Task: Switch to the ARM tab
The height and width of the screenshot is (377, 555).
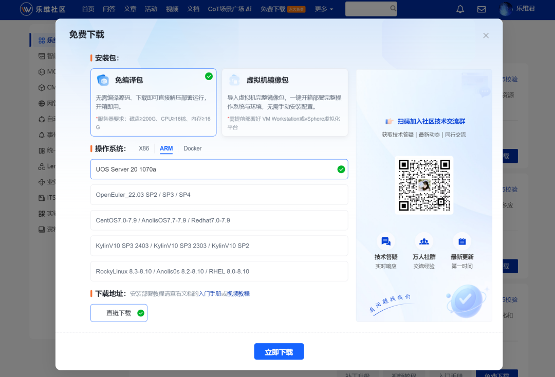Action: pyautogui.click(x=166, y=148)
